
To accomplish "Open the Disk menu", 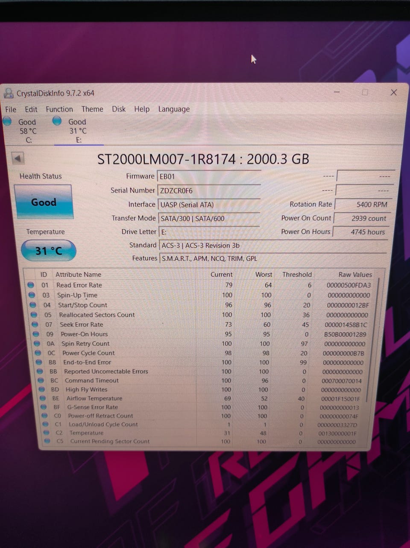I will tap(119, 109).
